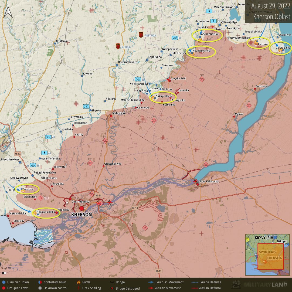Image resolution: width=292 pixels, height=292 pixels.
Task: Click battle flame icon at Zolota Balka
Action: coord(280,50)
